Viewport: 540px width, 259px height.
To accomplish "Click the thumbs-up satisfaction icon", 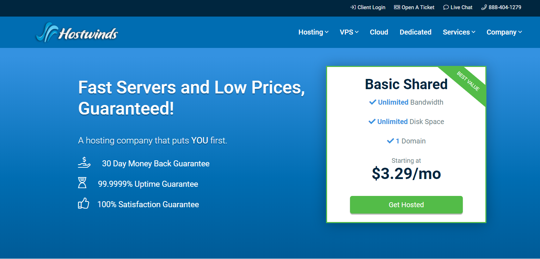I will (x=84, y=204).
